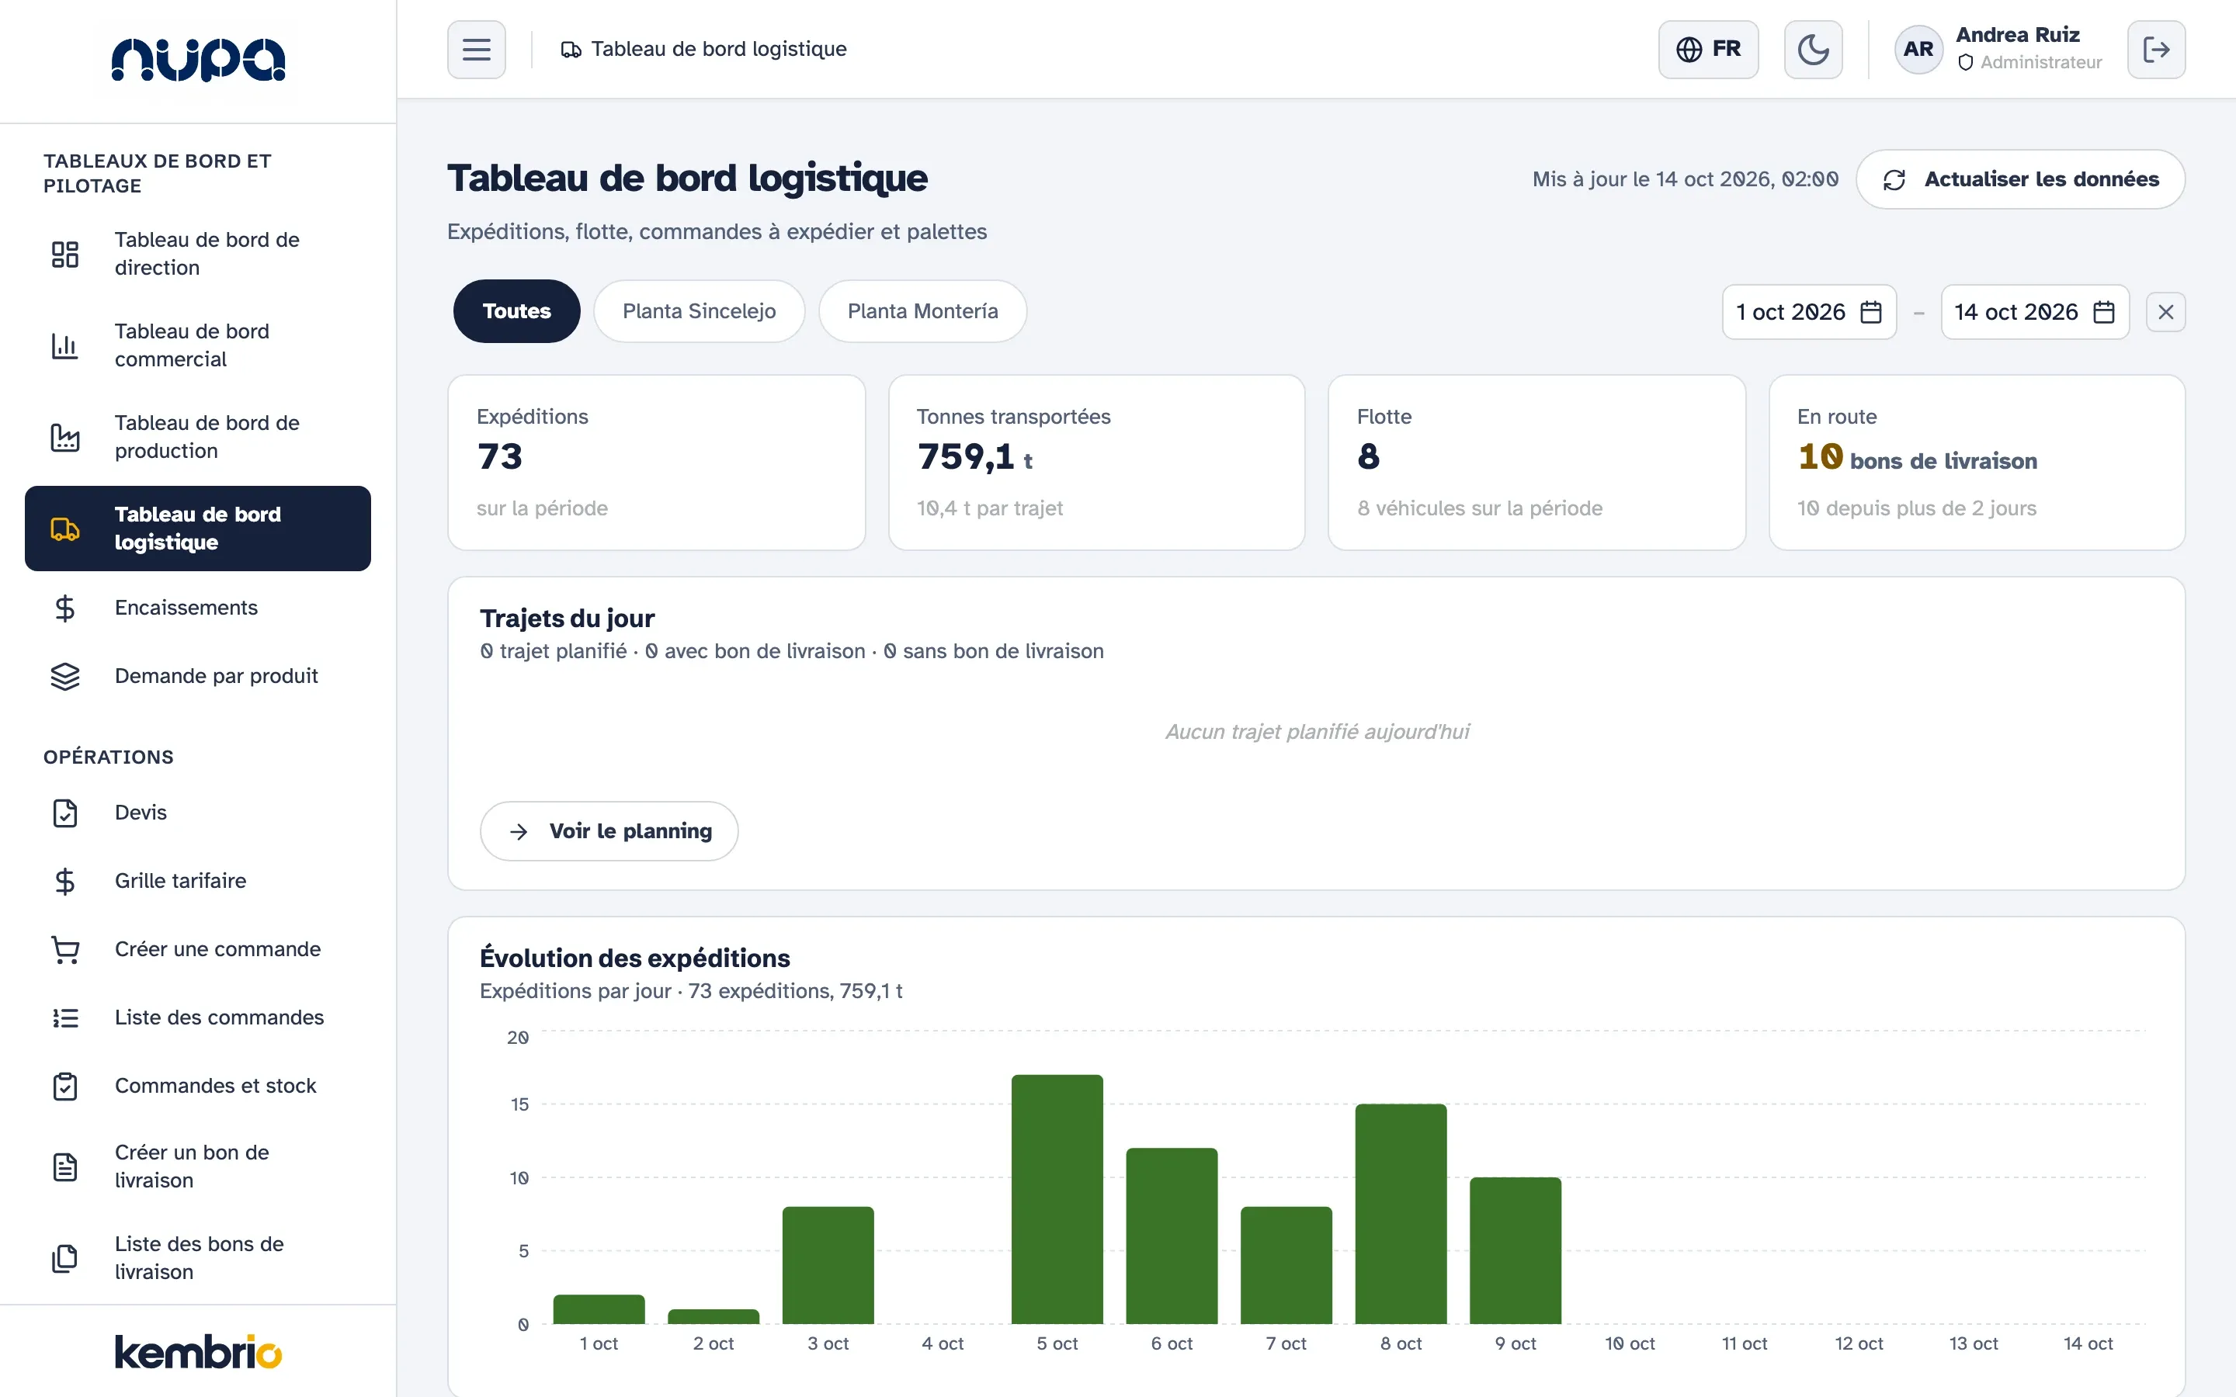Clear the date range with X button
Image resolution: width=2236 pixels, height=1397 pixels.
click(2165, 312)
